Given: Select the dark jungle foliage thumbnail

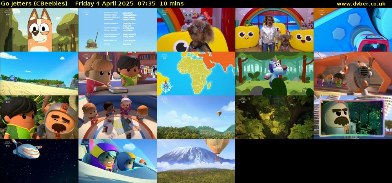Looking at the screenshot, I should coord(274,117).
